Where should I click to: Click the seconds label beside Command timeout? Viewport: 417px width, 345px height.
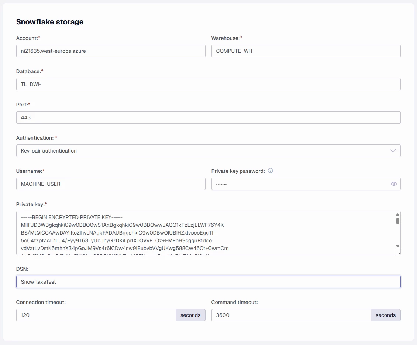click(x=386, y=315)
